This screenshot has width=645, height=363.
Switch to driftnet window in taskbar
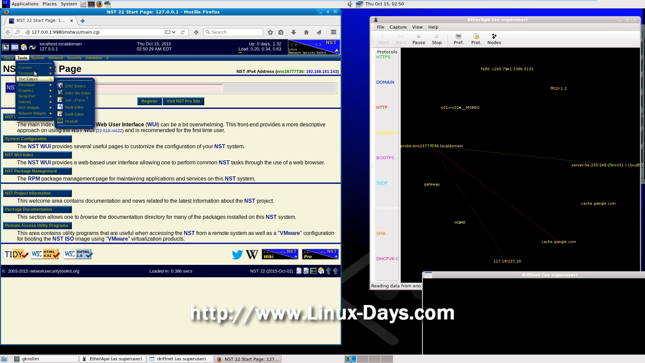180,359
